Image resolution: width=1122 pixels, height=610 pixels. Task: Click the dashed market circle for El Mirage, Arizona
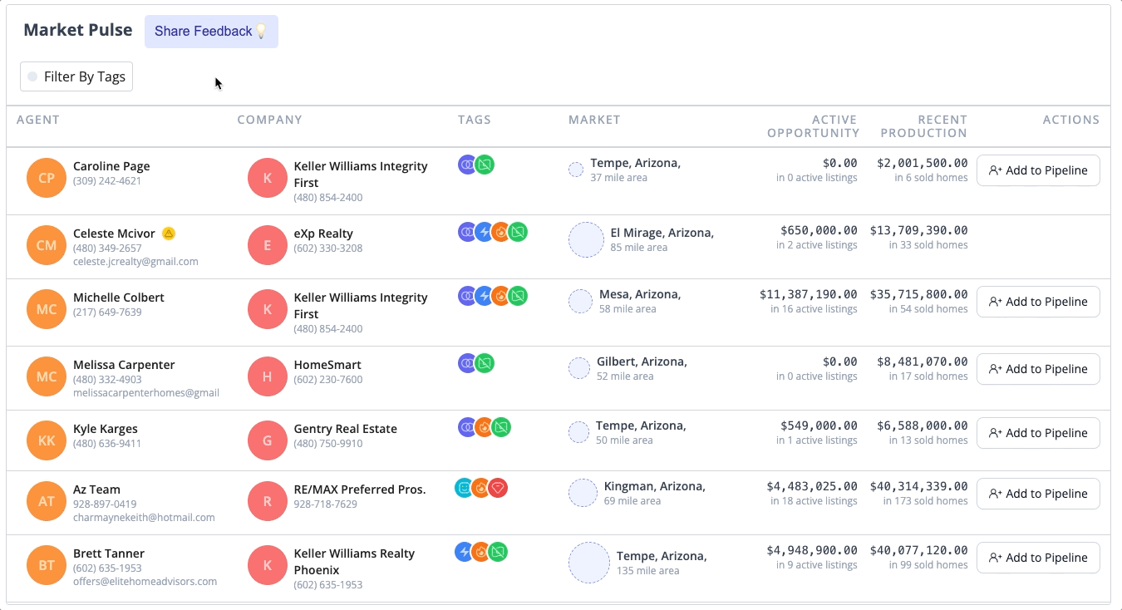(x=586, y=239)
